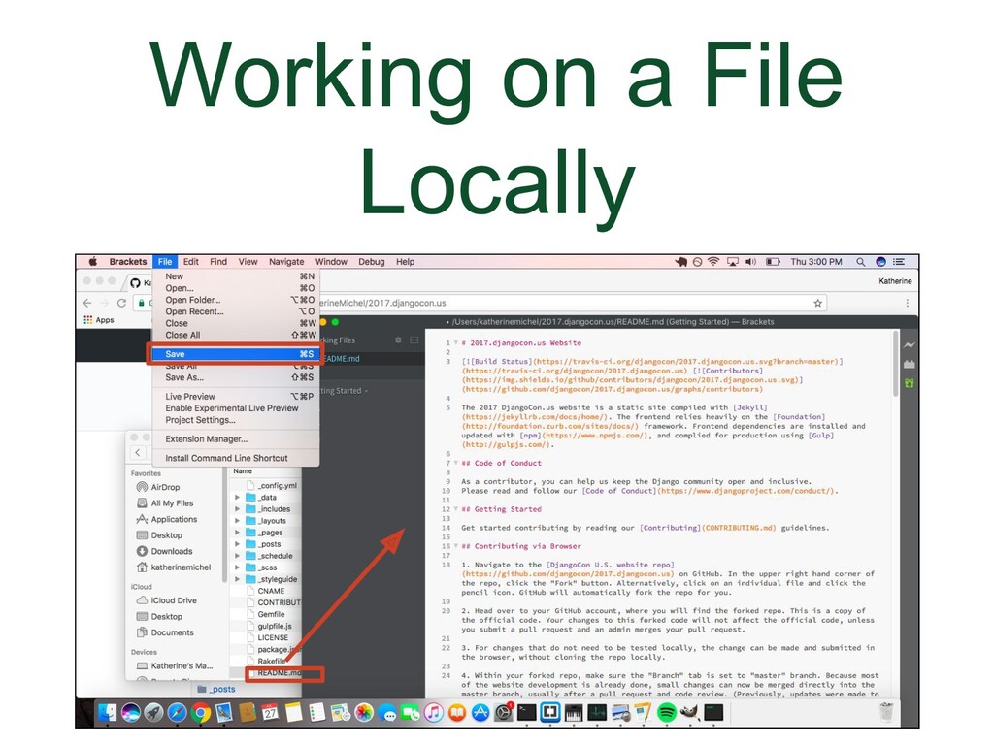Image resolution: width=994 pixels, height=745 pixels.
Task: Bookmark the page using Chrome's star toggle
Action: [817, 302]
